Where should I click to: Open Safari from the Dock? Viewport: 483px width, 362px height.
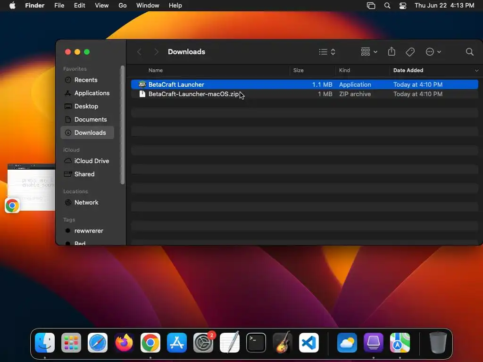tap(98, 343)
